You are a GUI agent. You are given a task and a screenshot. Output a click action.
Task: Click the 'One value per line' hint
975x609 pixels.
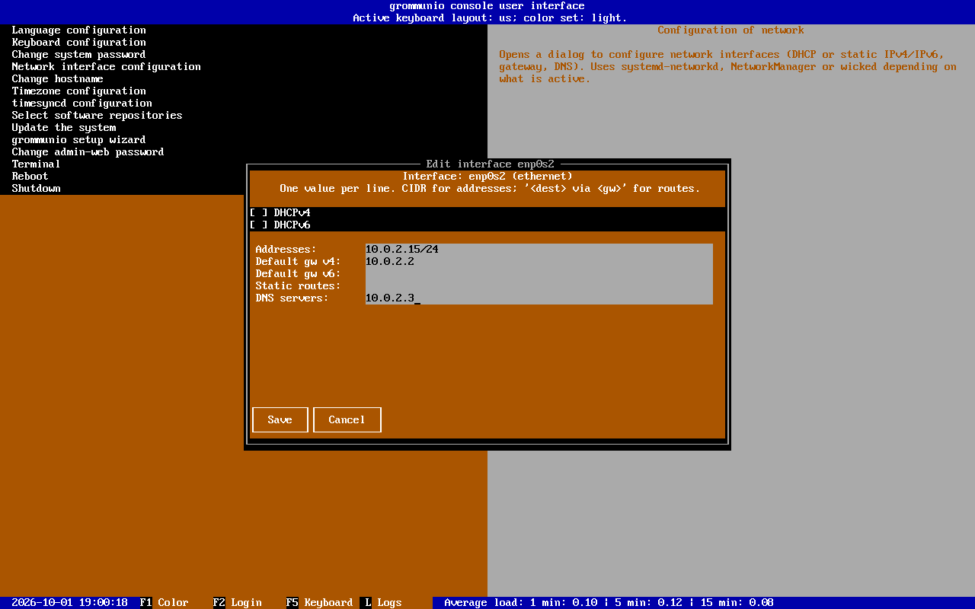click(491, 189)
